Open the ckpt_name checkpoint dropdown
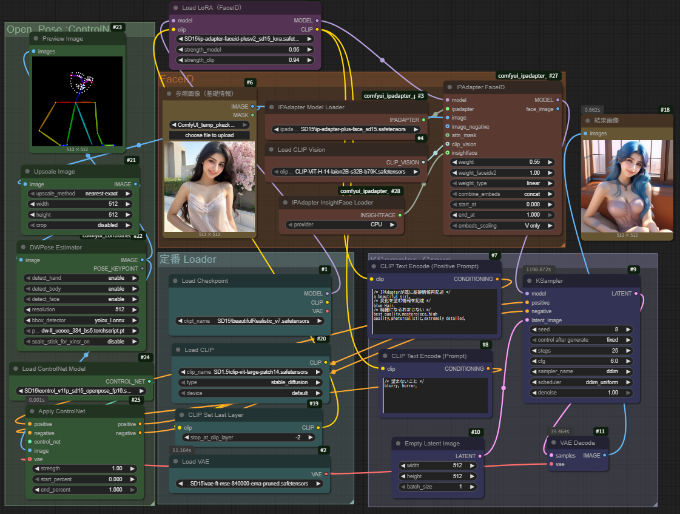The width and height of the screenshot is (680, 514). (x=251, y=320)
